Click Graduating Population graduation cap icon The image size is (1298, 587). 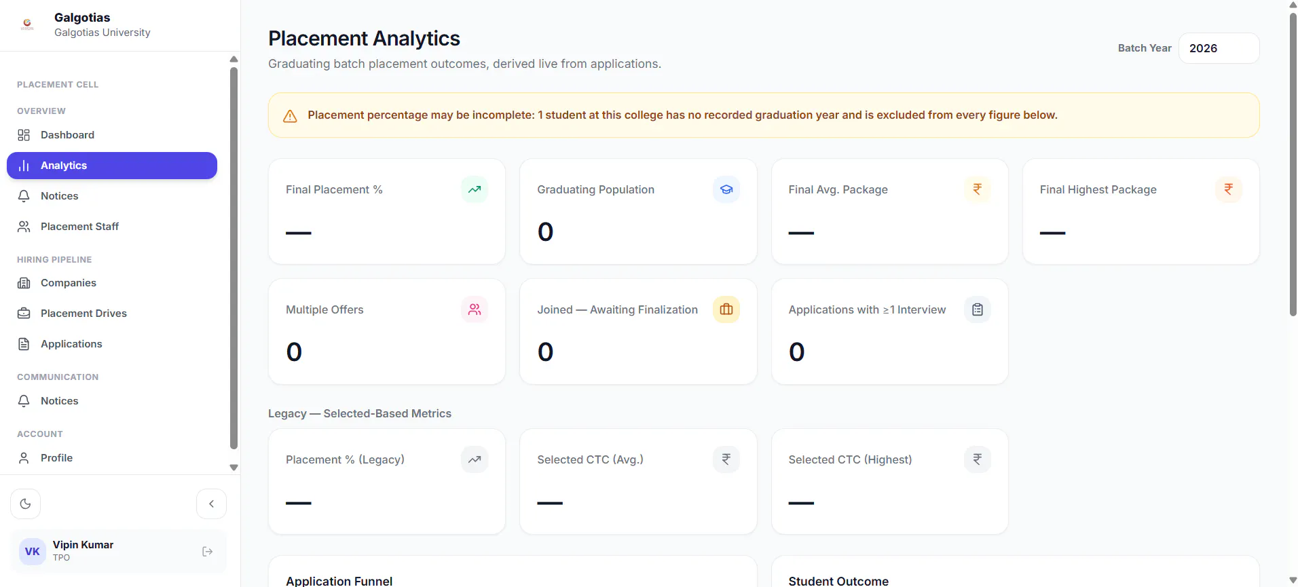click(726, 189)
